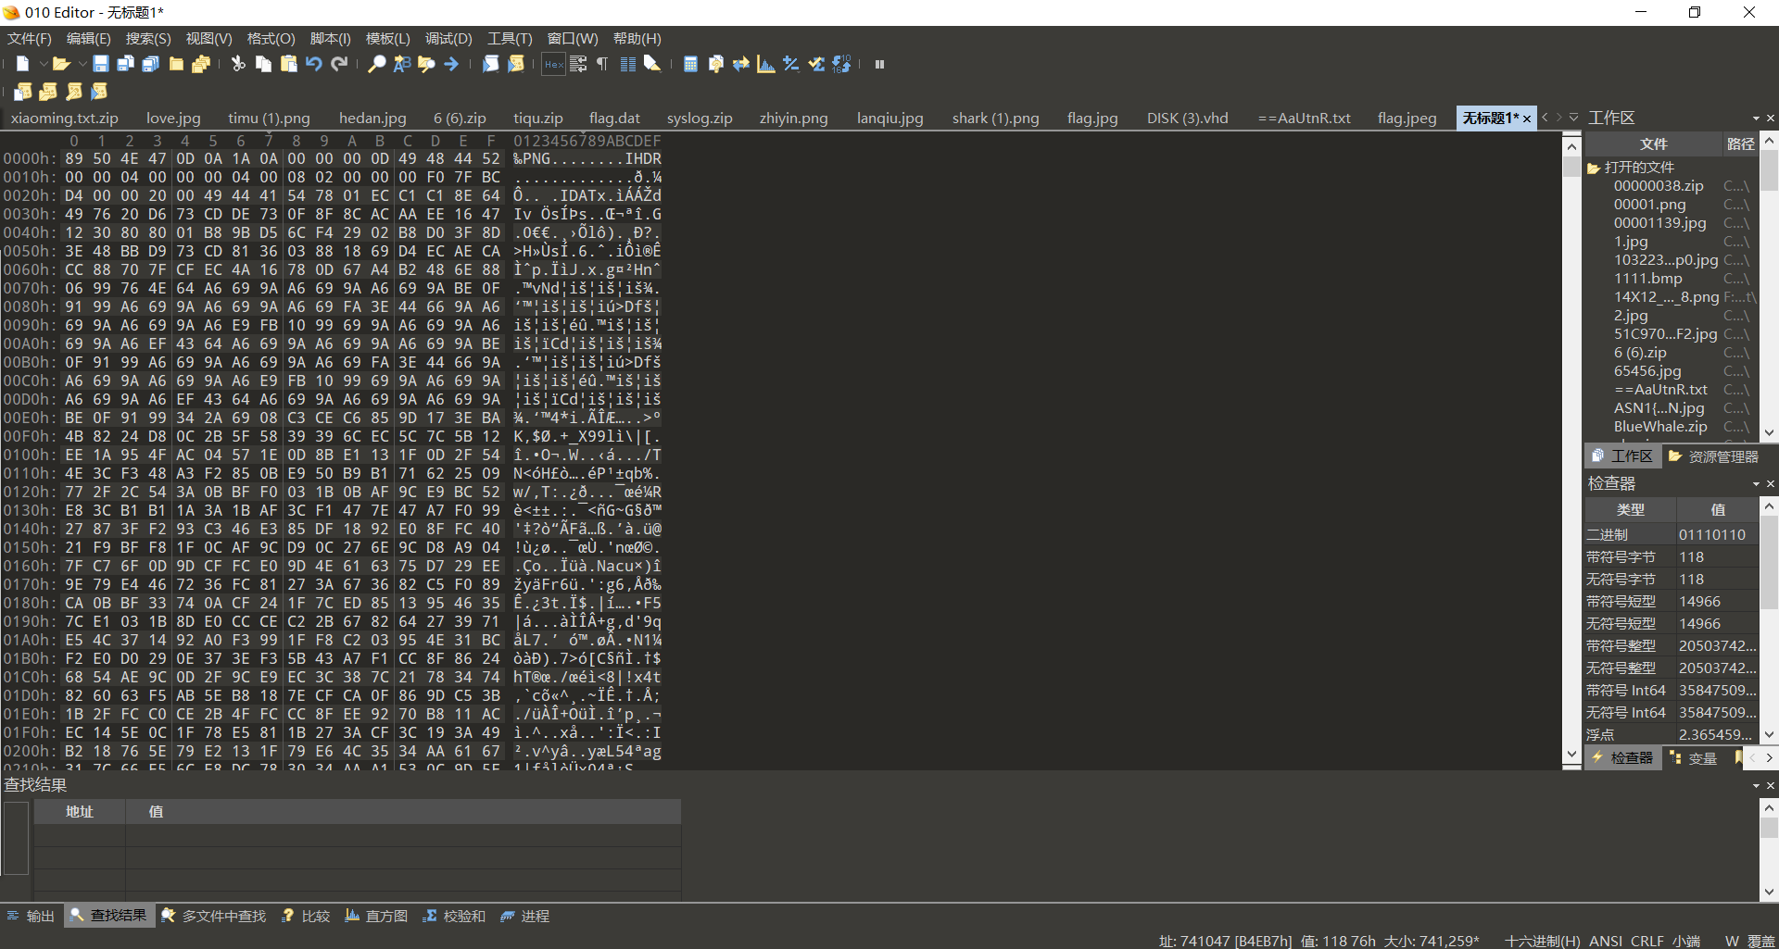Select 6 (6).zip in workspace file list
This screenshot has height=949, width=1779.
pos(1640,353)
